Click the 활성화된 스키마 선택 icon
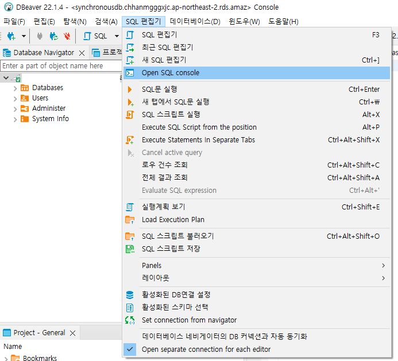The height and width of the screenshot is (361, 398). point(130,308)
